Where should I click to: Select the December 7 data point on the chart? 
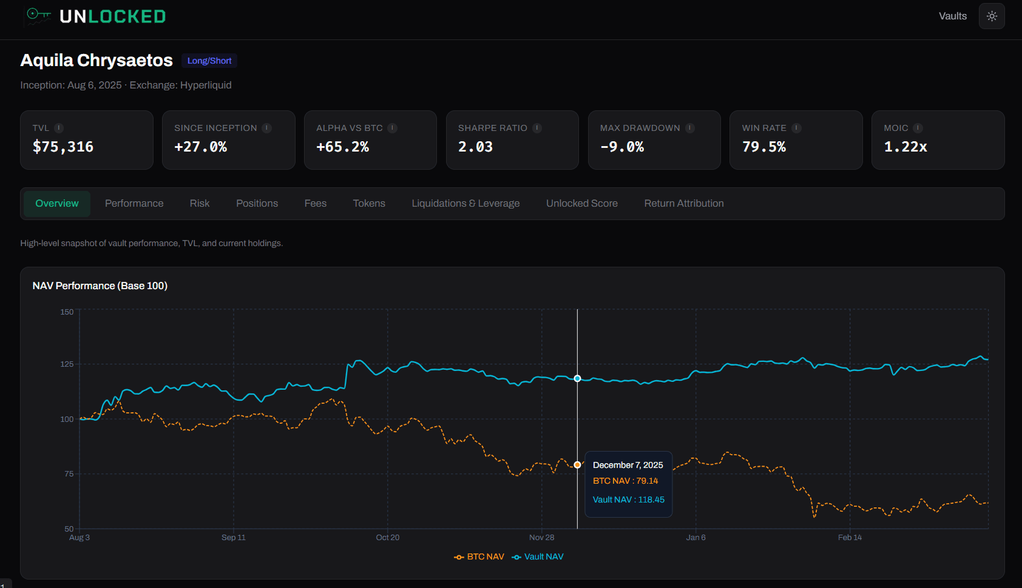[x=577, y=378]
